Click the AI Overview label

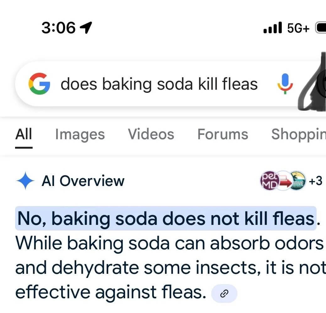pos(83,181)
